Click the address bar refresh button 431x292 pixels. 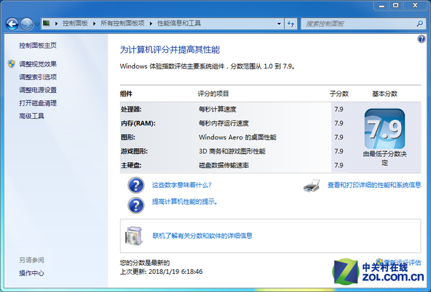[290, 24]
